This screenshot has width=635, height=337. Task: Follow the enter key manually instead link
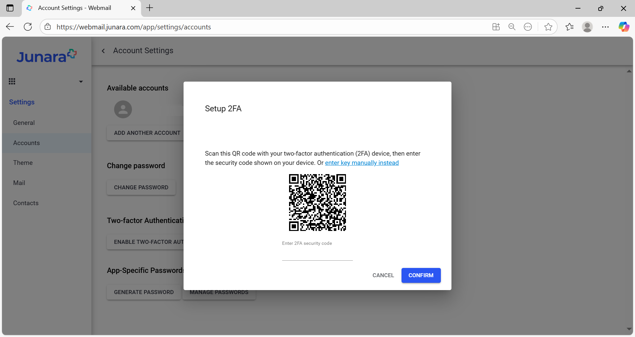362,163
